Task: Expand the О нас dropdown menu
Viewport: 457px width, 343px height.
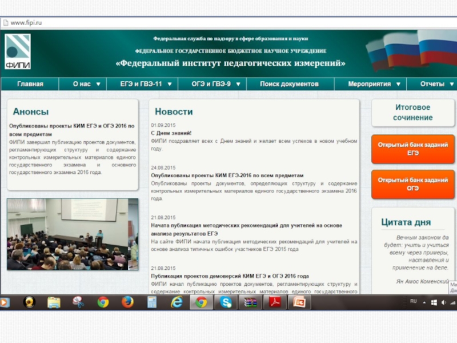Action: [x=86, y=84]
